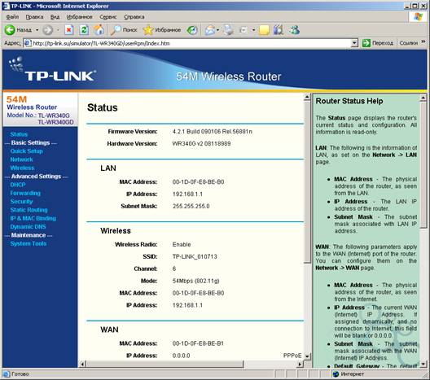The width and height of the screenshot is (430, 380).
Task: Expand the Mail dropdown arrow
Action: pyautogui.click(x=218, y=30)
